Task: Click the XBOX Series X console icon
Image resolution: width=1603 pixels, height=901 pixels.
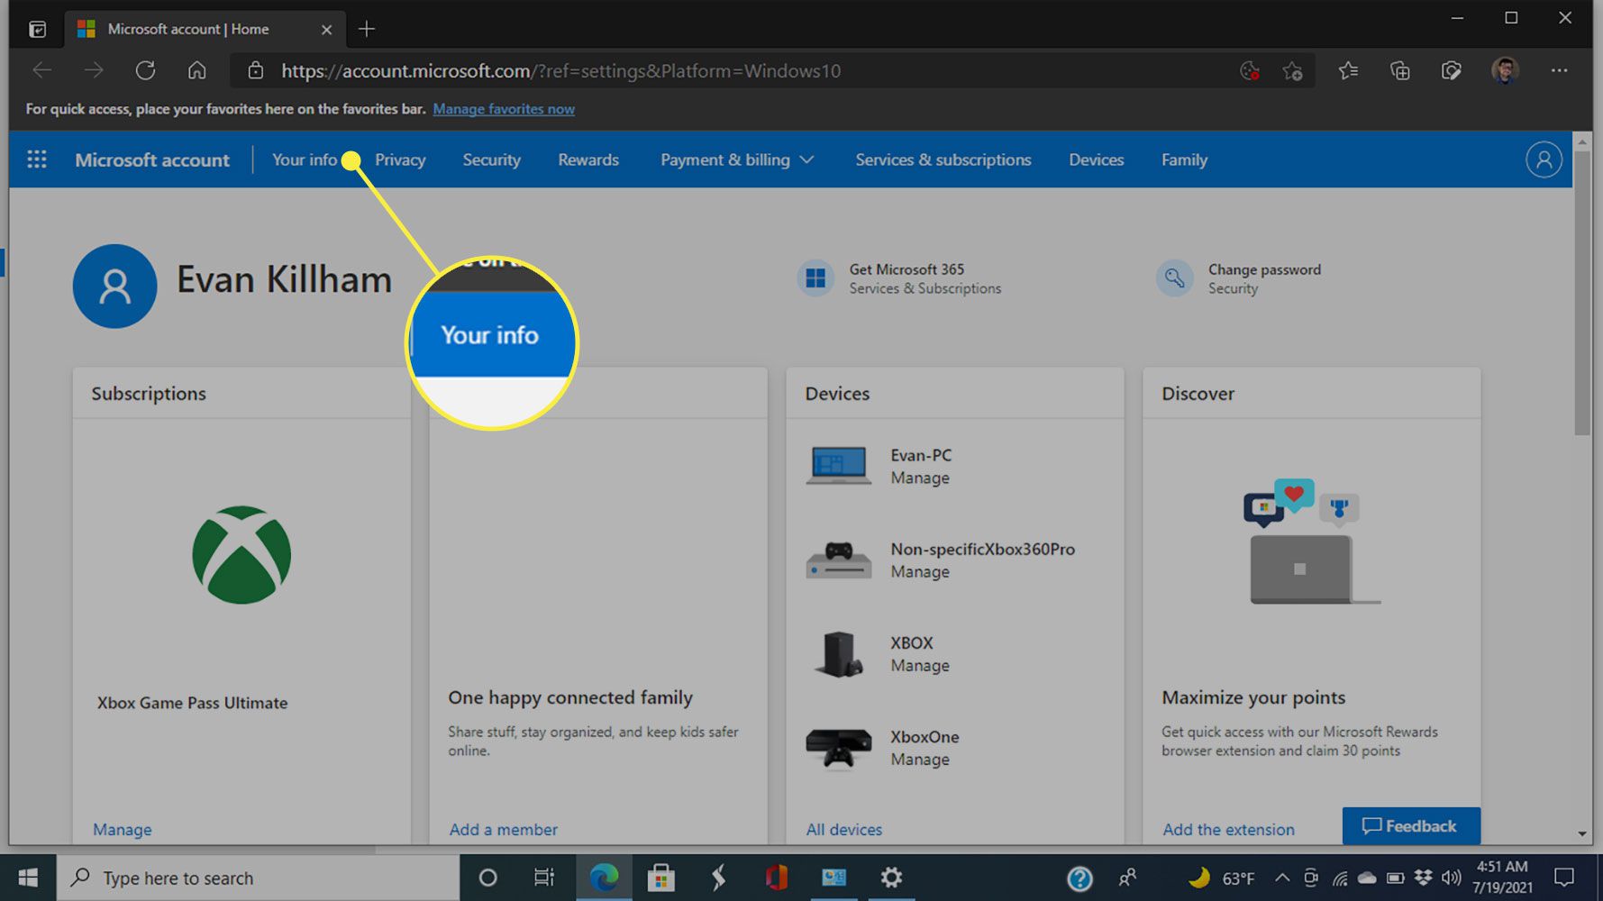Action: click(x=838, y=653)
